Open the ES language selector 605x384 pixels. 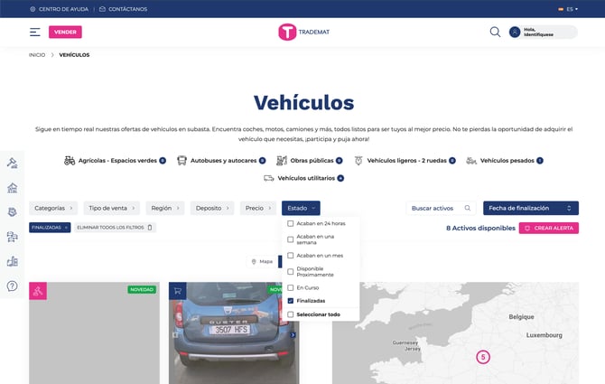pyautogui.click(x=568, y=9)
